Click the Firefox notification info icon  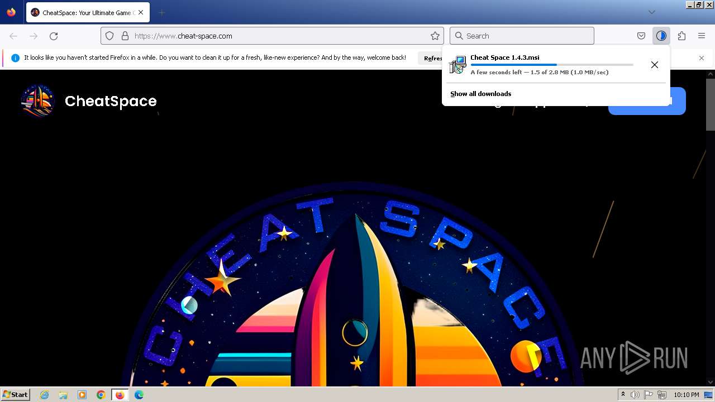click(x=15, y=58)
